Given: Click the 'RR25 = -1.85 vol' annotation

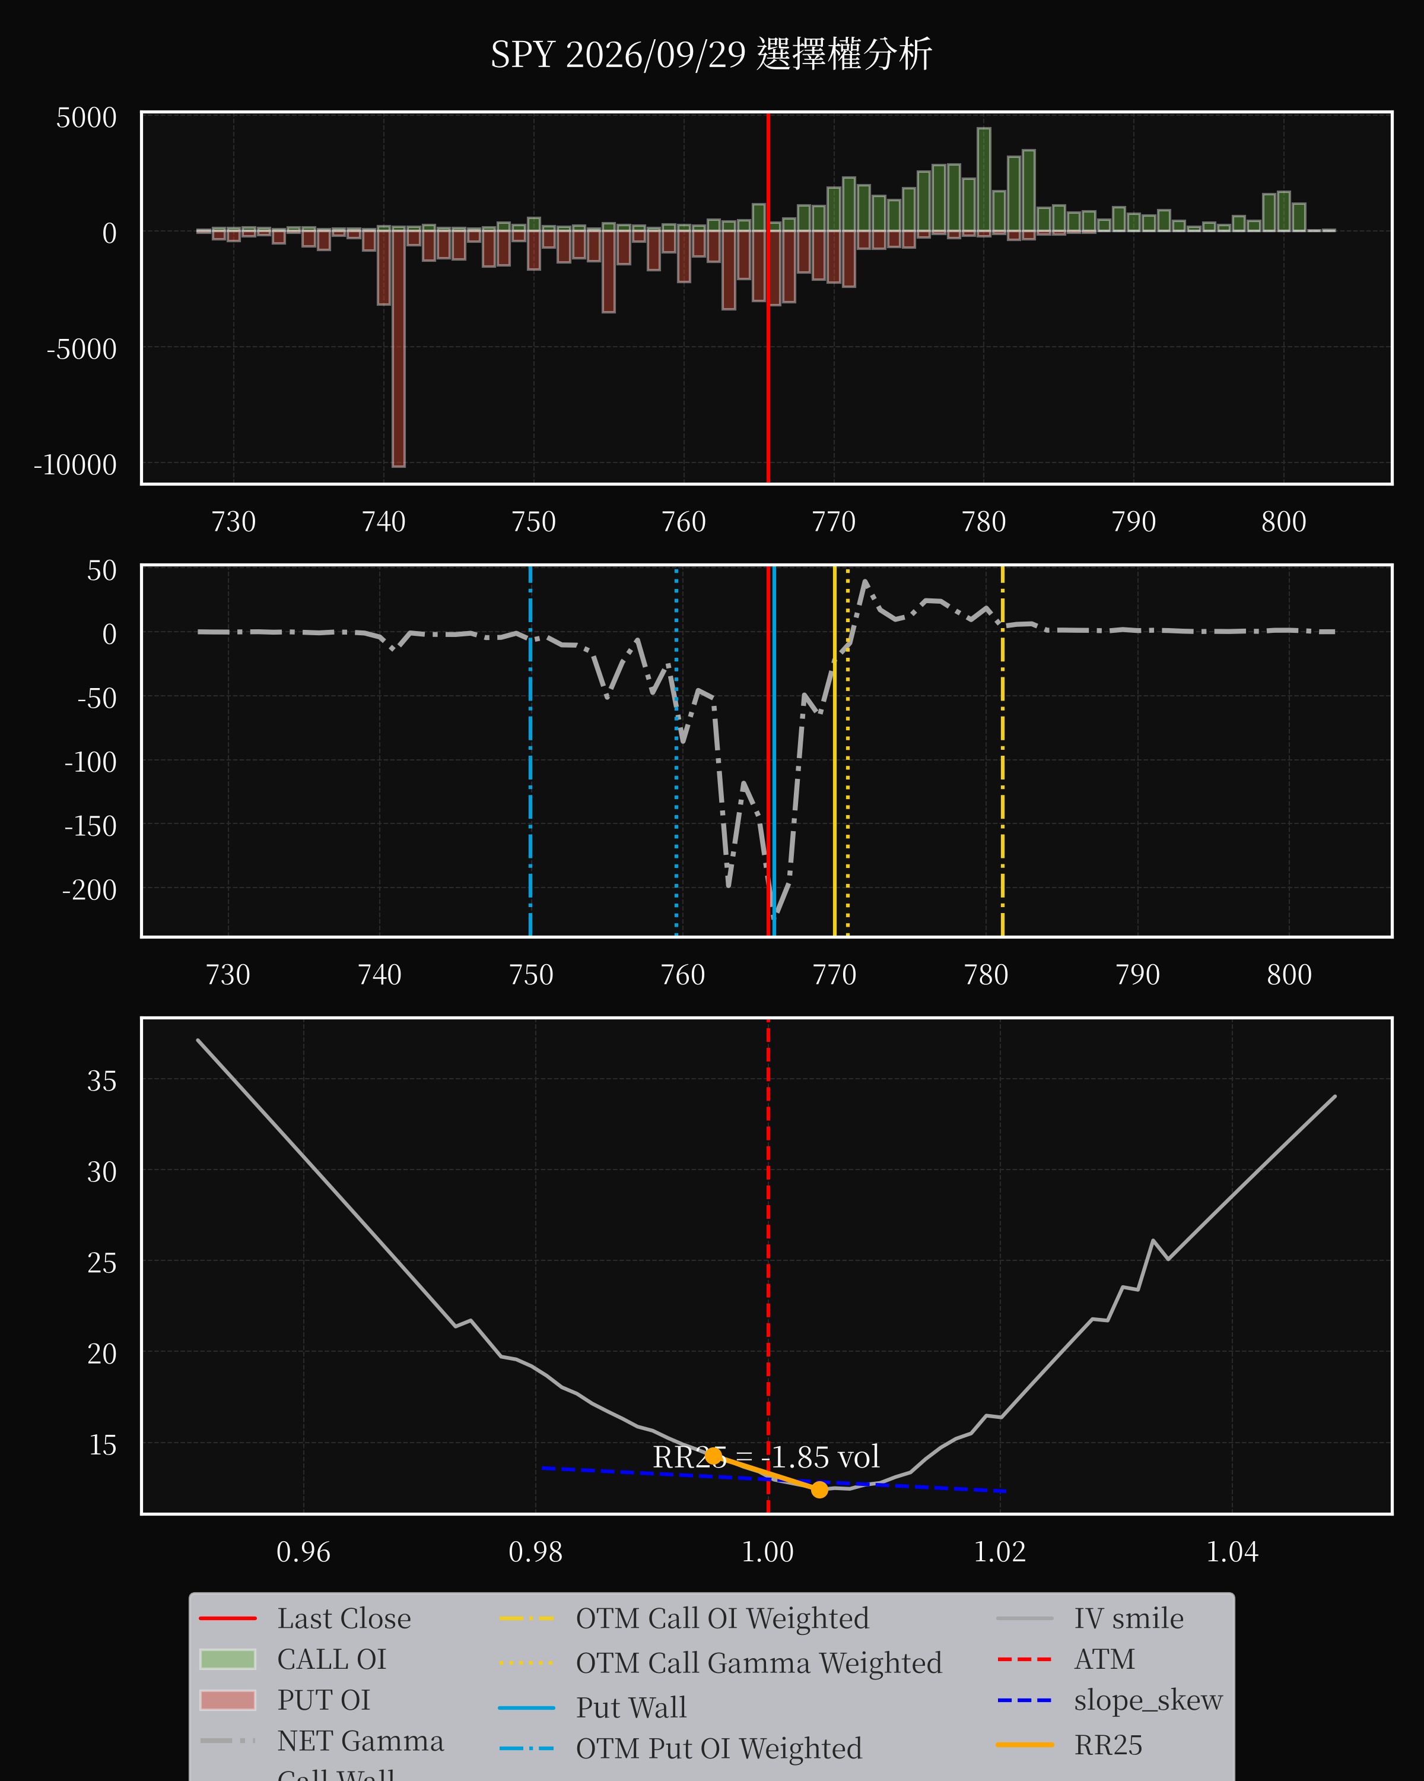Looking at the screenshot, I should [x=766, y=1456].
